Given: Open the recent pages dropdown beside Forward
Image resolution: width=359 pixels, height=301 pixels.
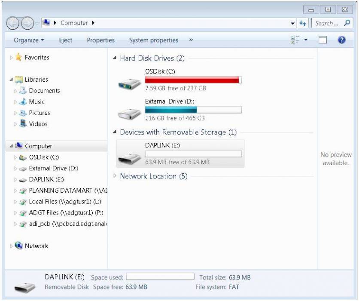Looking at the screenshot, I should [x=37, y=23].
